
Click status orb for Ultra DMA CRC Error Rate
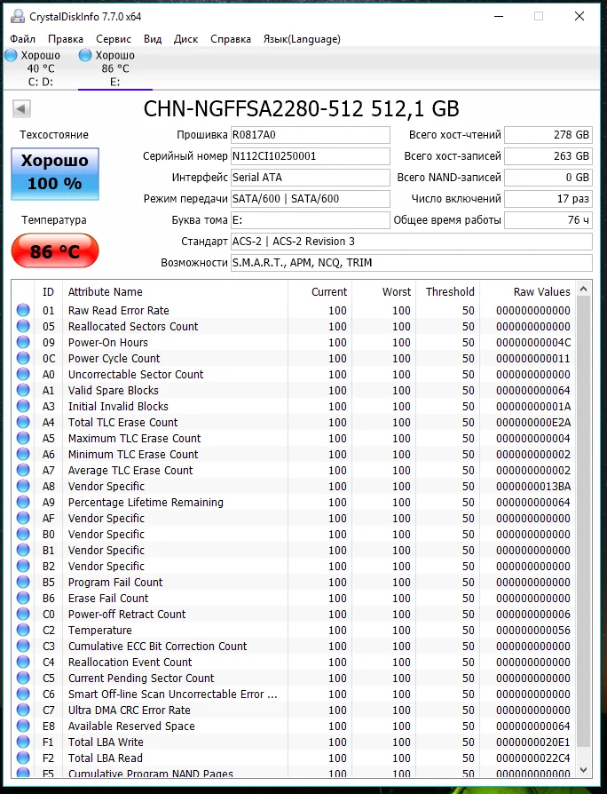click(x=23, y=710)
